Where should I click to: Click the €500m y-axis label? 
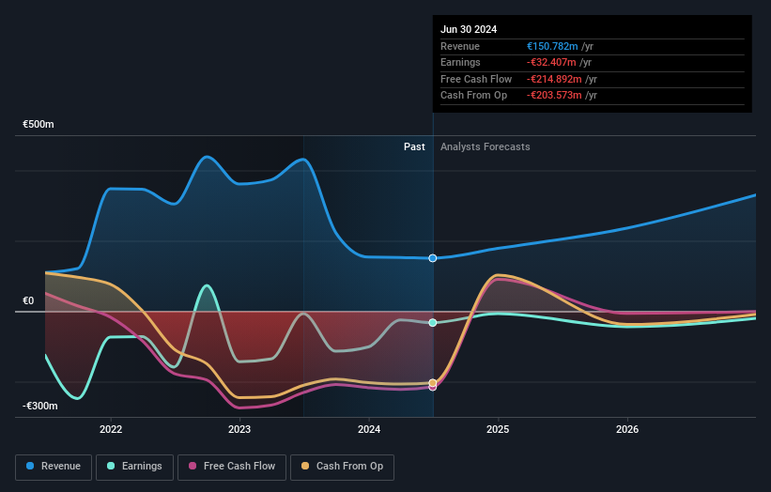point(39,124)
